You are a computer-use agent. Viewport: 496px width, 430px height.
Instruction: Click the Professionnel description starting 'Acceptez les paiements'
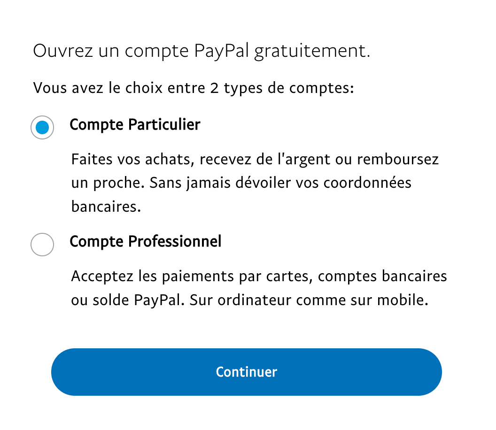tap(259, 288)
